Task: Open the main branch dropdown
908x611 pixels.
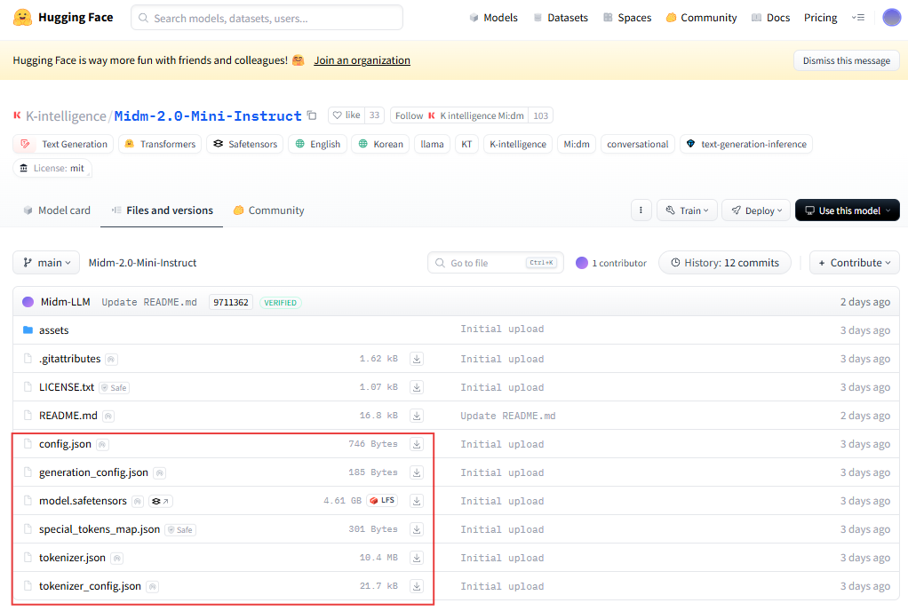Action: [46, 263]
